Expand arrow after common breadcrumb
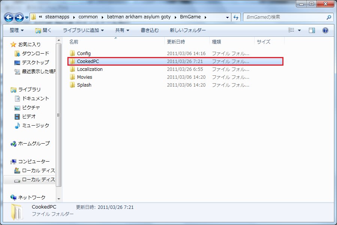This screenshot has width=337, height=225. point(102,17)
